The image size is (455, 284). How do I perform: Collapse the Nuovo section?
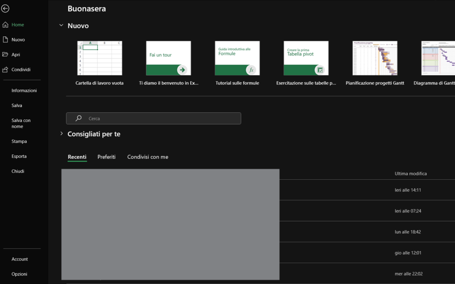[x=61, y=26]
